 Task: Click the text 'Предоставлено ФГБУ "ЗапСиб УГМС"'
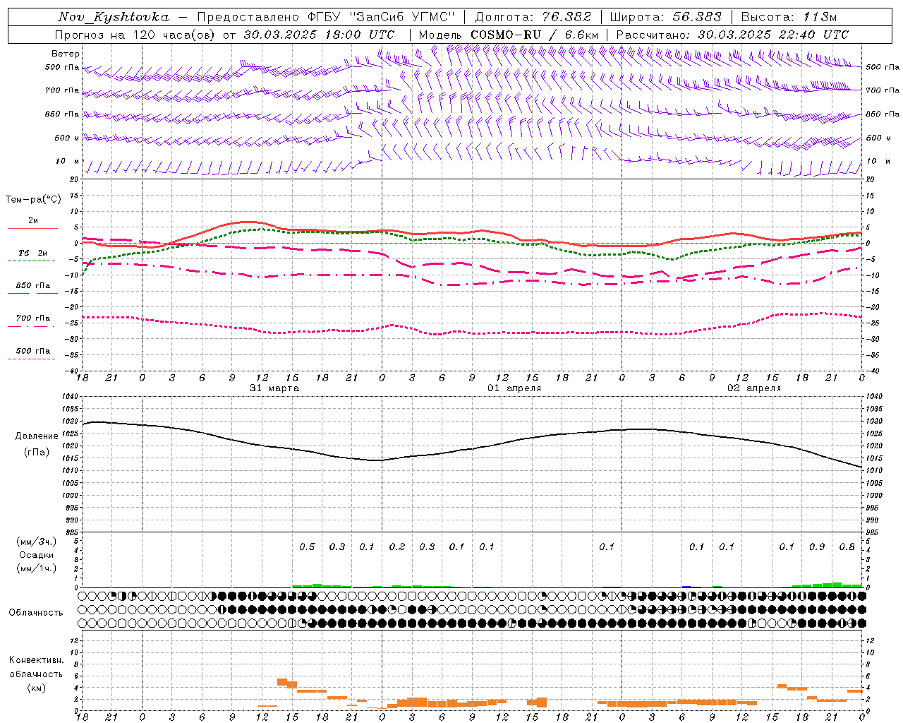coord(326,17)
